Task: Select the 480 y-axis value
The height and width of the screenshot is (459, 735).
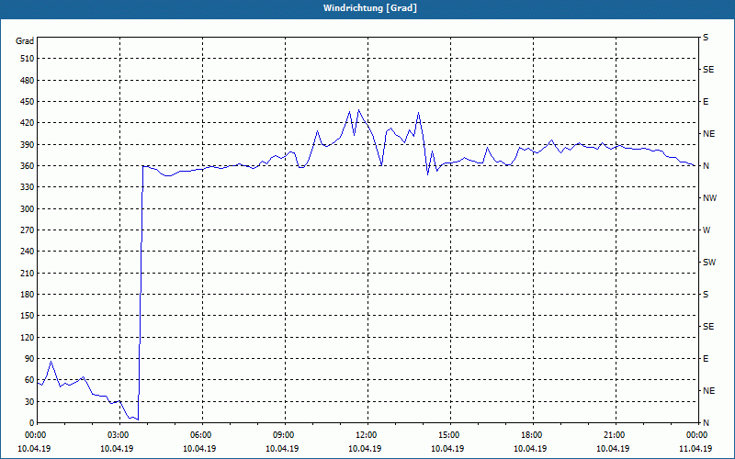Action: tap(28, 80)
